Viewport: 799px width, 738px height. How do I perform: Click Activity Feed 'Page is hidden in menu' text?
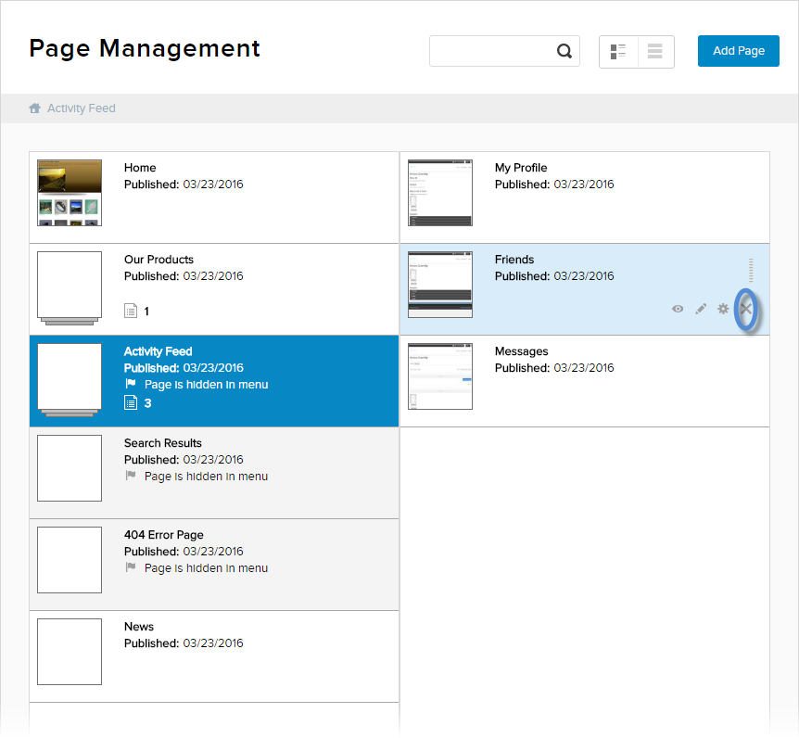[x=207, y=384]
